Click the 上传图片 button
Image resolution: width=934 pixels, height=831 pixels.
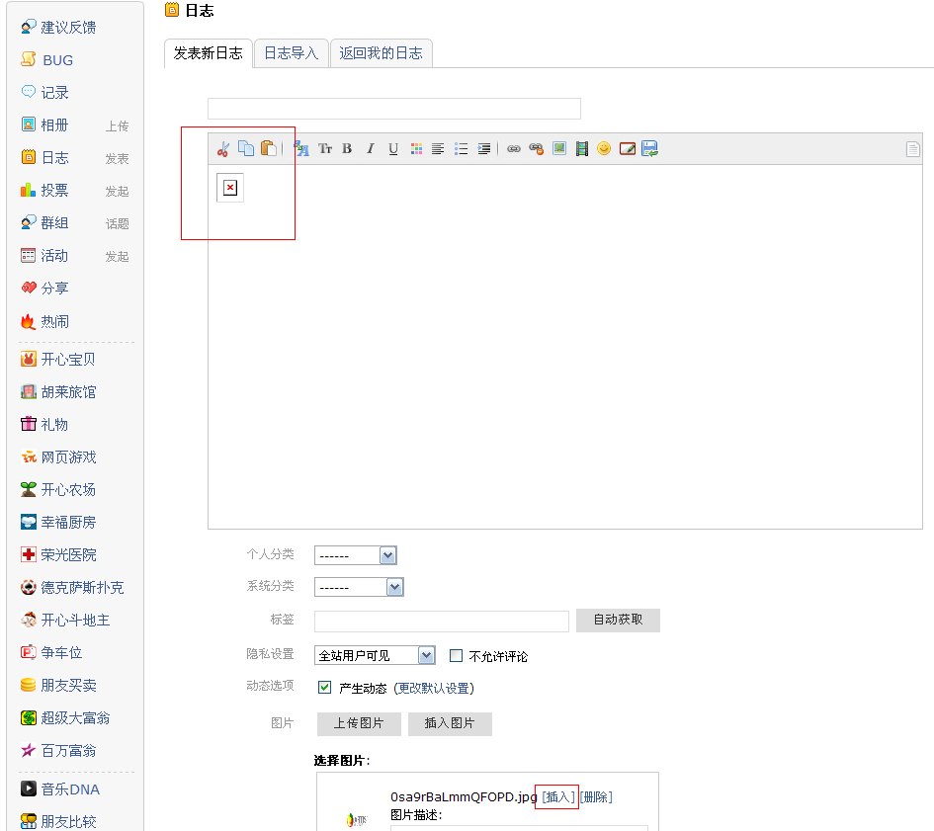click(359, 723)
